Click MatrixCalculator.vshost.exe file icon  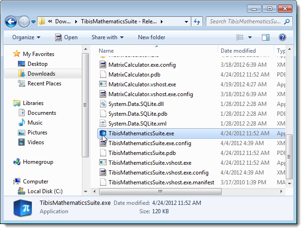pyautogui.click(x=103, y=84)
